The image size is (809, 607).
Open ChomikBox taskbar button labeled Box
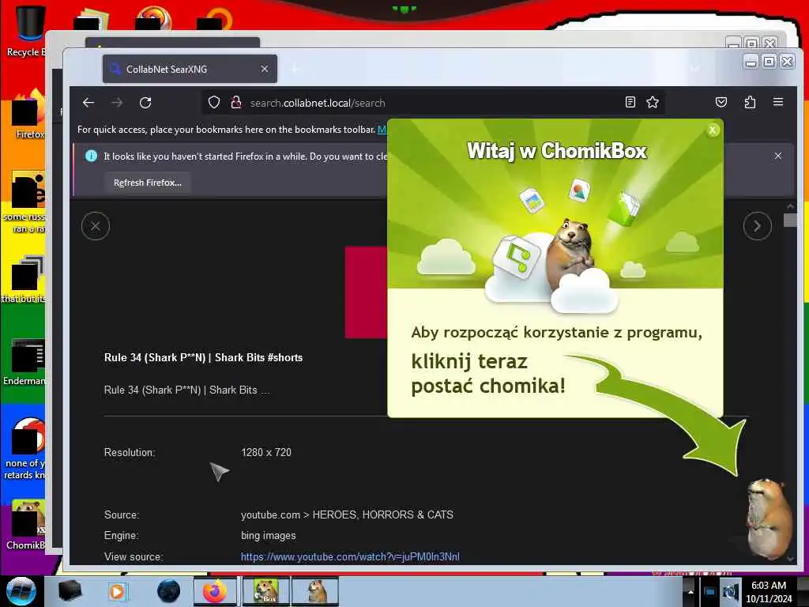pos(265,591)
